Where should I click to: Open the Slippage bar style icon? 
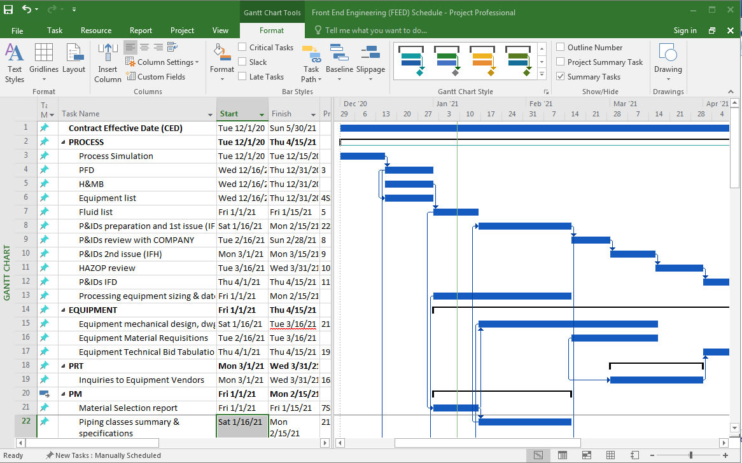[370, 64]
